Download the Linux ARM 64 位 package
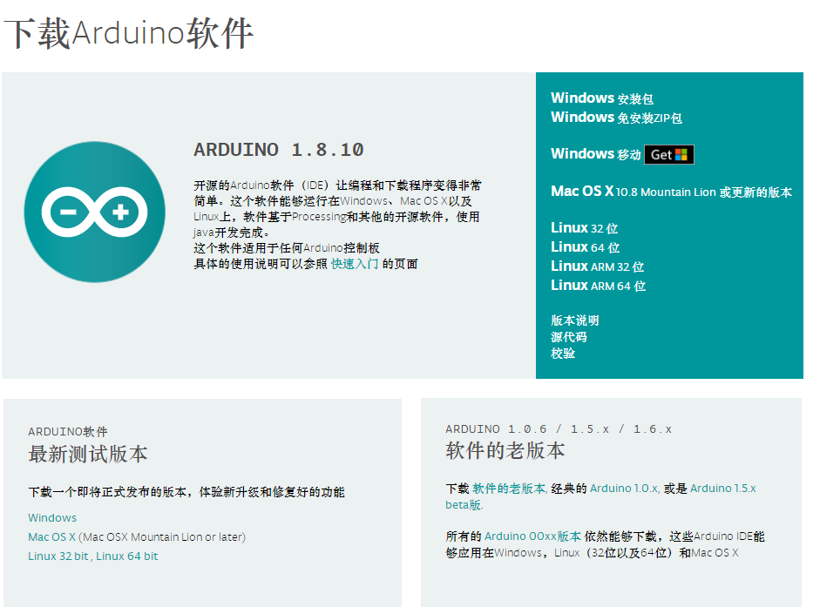 click(598, 286)
